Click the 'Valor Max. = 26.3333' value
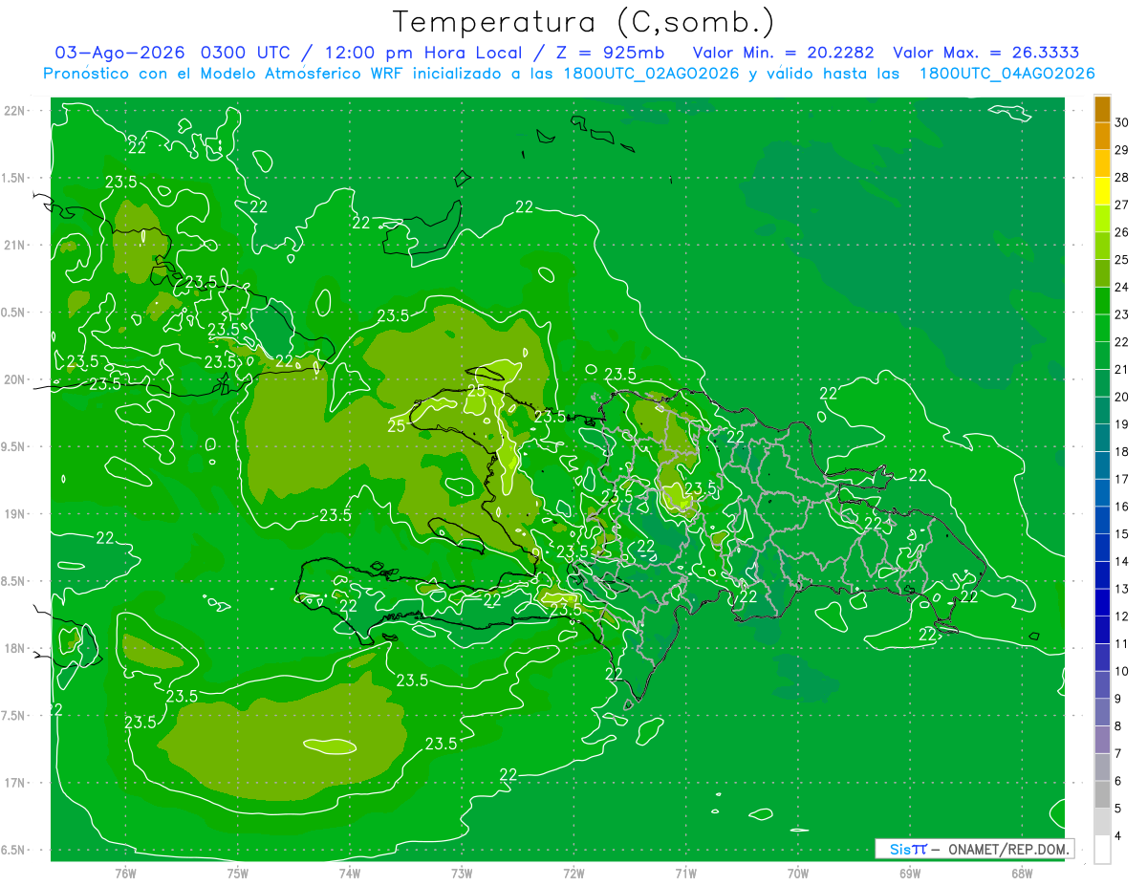Image resolution: width=1147 pixels, height=886 pixels. [986, 53]
